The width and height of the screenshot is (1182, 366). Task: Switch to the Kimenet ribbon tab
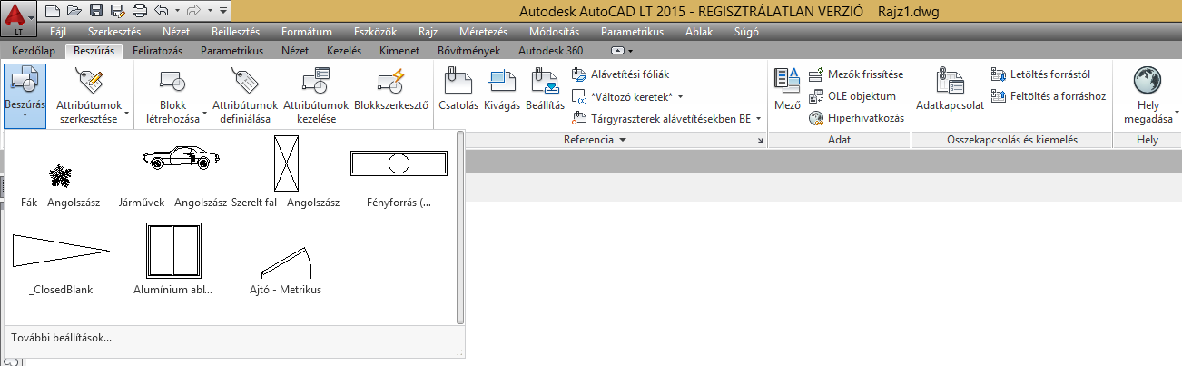(399, 51)
